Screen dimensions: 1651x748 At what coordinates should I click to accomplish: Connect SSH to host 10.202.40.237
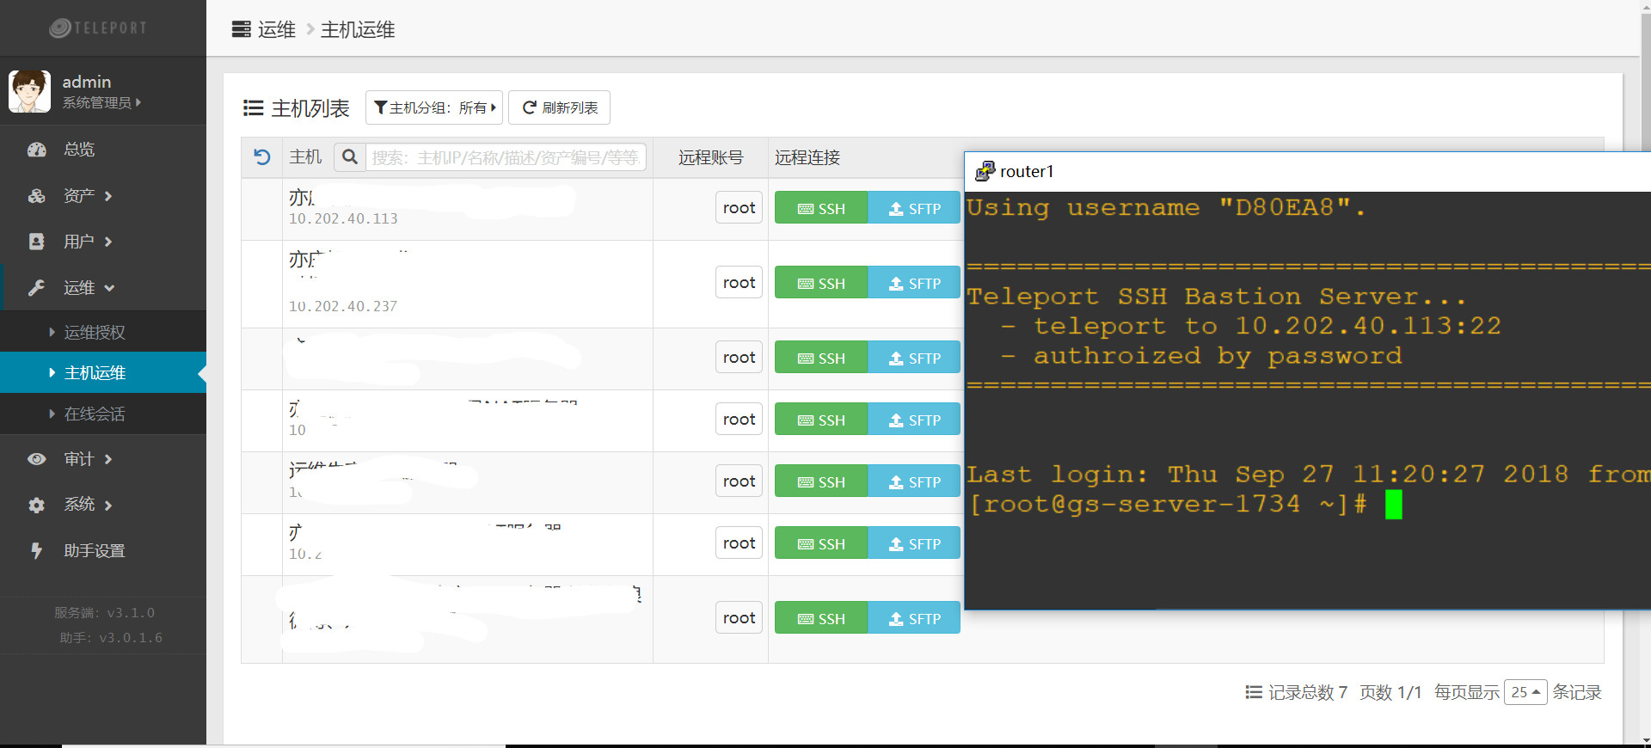coord(821,283)
